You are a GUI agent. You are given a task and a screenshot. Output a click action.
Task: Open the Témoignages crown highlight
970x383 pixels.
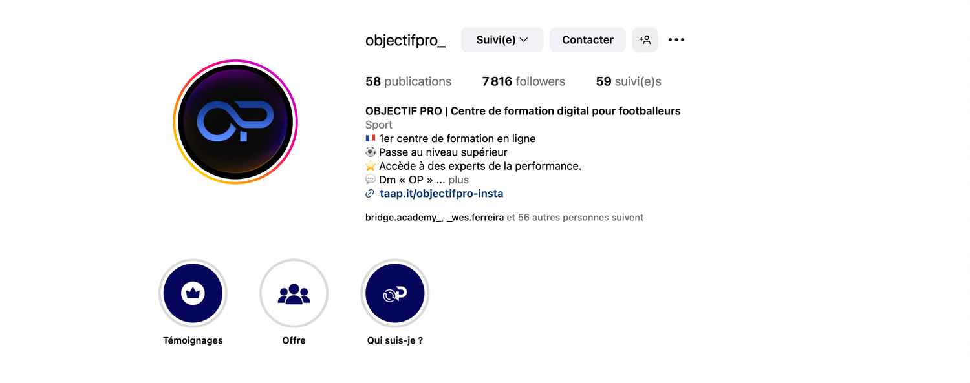click(193, 293)
